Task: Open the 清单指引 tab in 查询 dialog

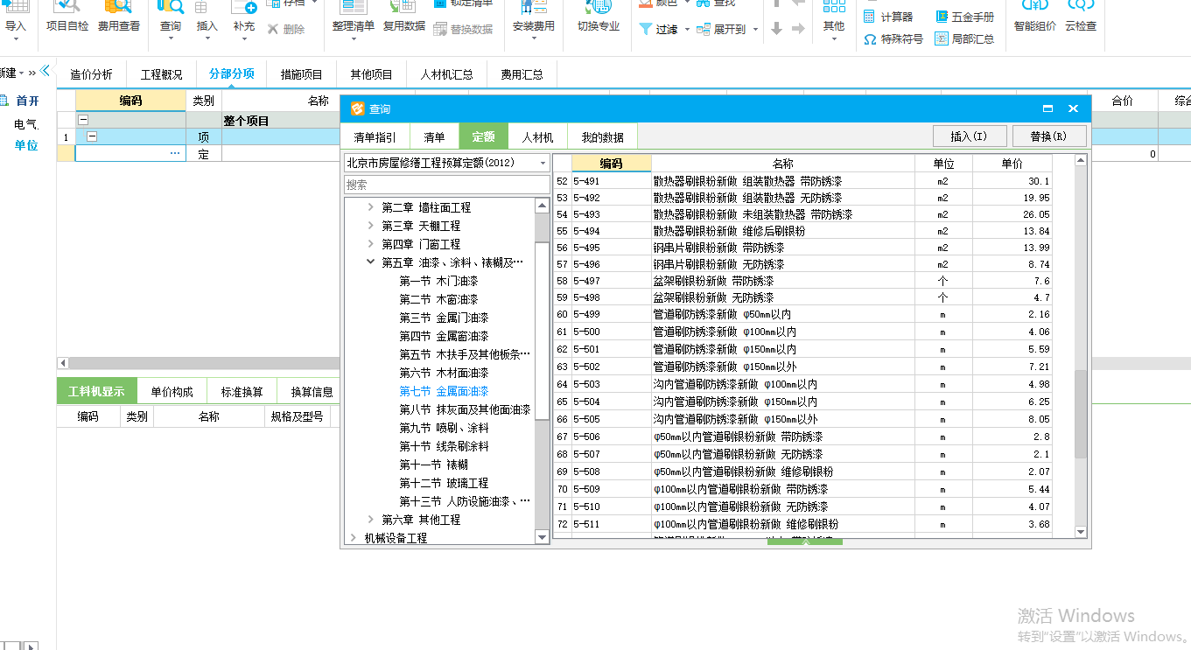Action: point(375,137)
